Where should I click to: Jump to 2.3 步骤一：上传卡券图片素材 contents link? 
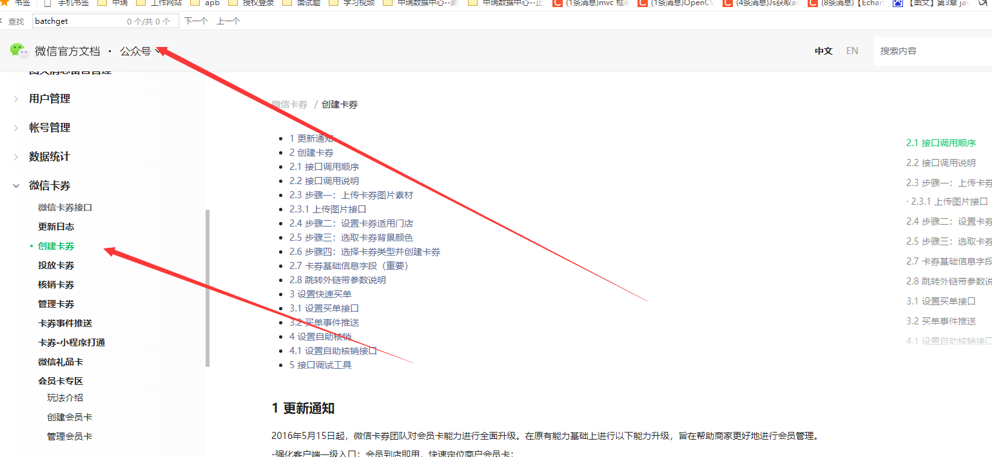pos(351,195)
